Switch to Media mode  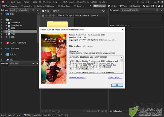click(112, 6)
